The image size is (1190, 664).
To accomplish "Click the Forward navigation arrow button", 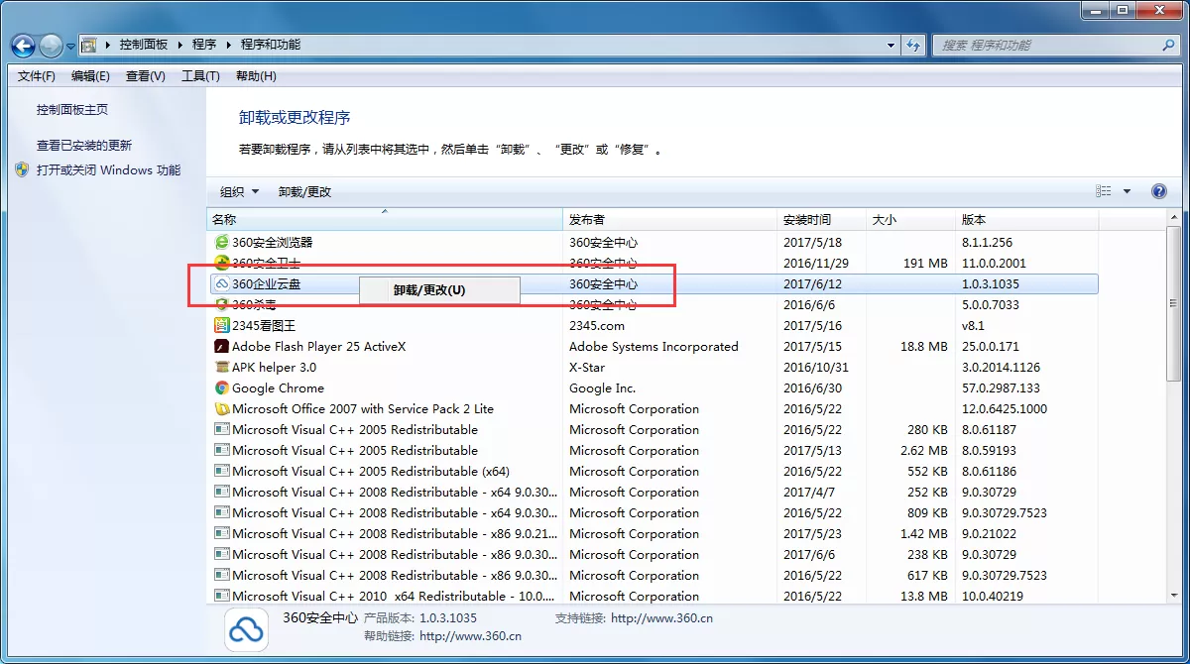I will coord(52,46).
